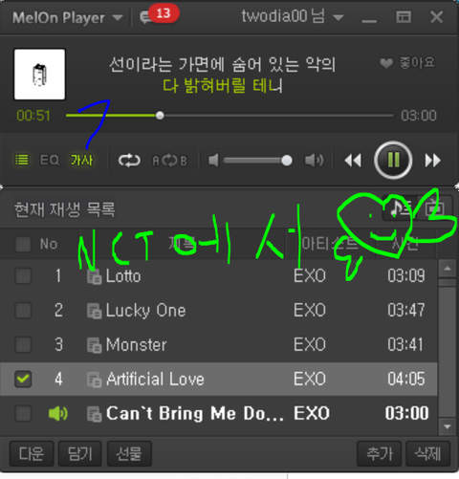Open the EQ equalizer panel

coord(50,160)
